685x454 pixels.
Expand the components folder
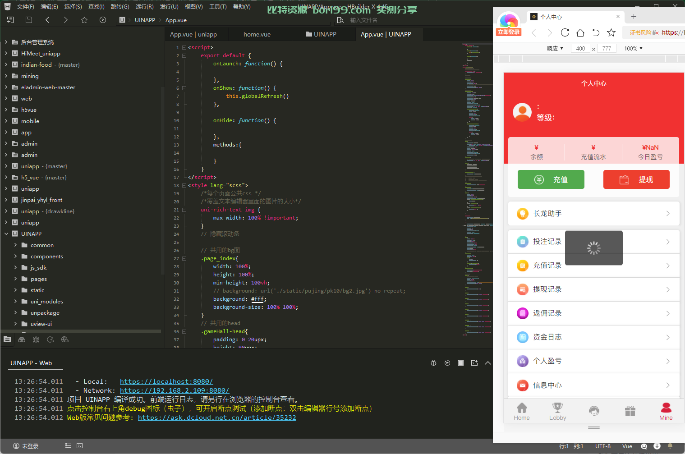pyautogui.click(x=16, y=256)
